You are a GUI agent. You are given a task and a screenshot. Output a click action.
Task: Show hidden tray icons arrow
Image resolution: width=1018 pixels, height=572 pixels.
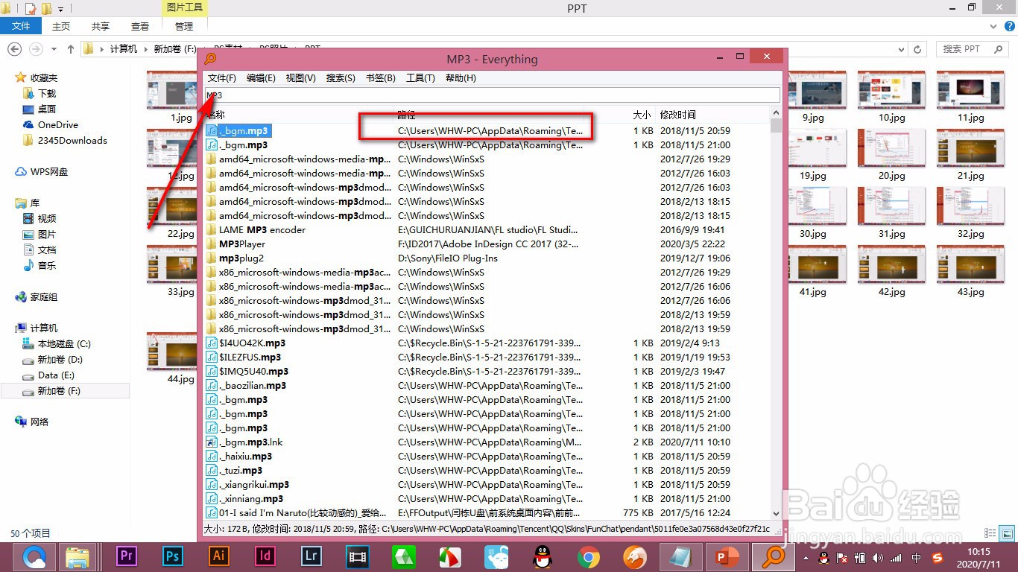point(806,557)
